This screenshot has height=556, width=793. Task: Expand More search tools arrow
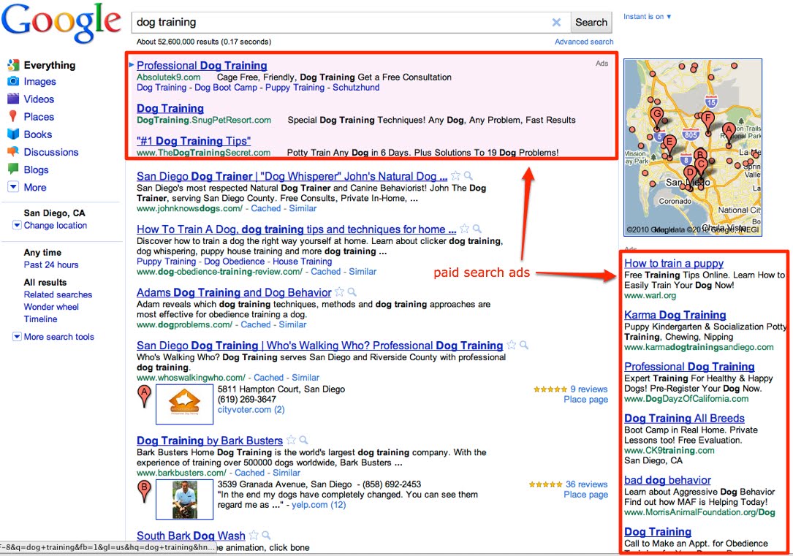(x=17, y=337)
